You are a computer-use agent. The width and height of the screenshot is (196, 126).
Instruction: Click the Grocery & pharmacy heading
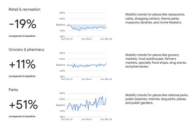click(x=27, y=49)
